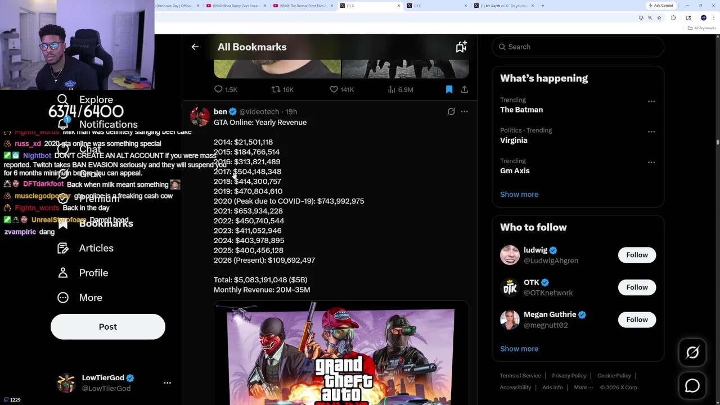Click the Articles sidebar icon
This screenshot has height=405, width=720.
tap(63, 248)
